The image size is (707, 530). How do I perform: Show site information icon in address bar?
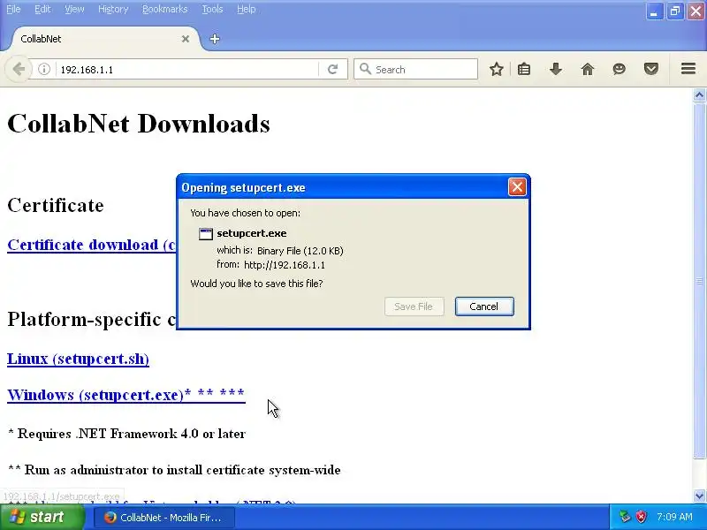43,69
